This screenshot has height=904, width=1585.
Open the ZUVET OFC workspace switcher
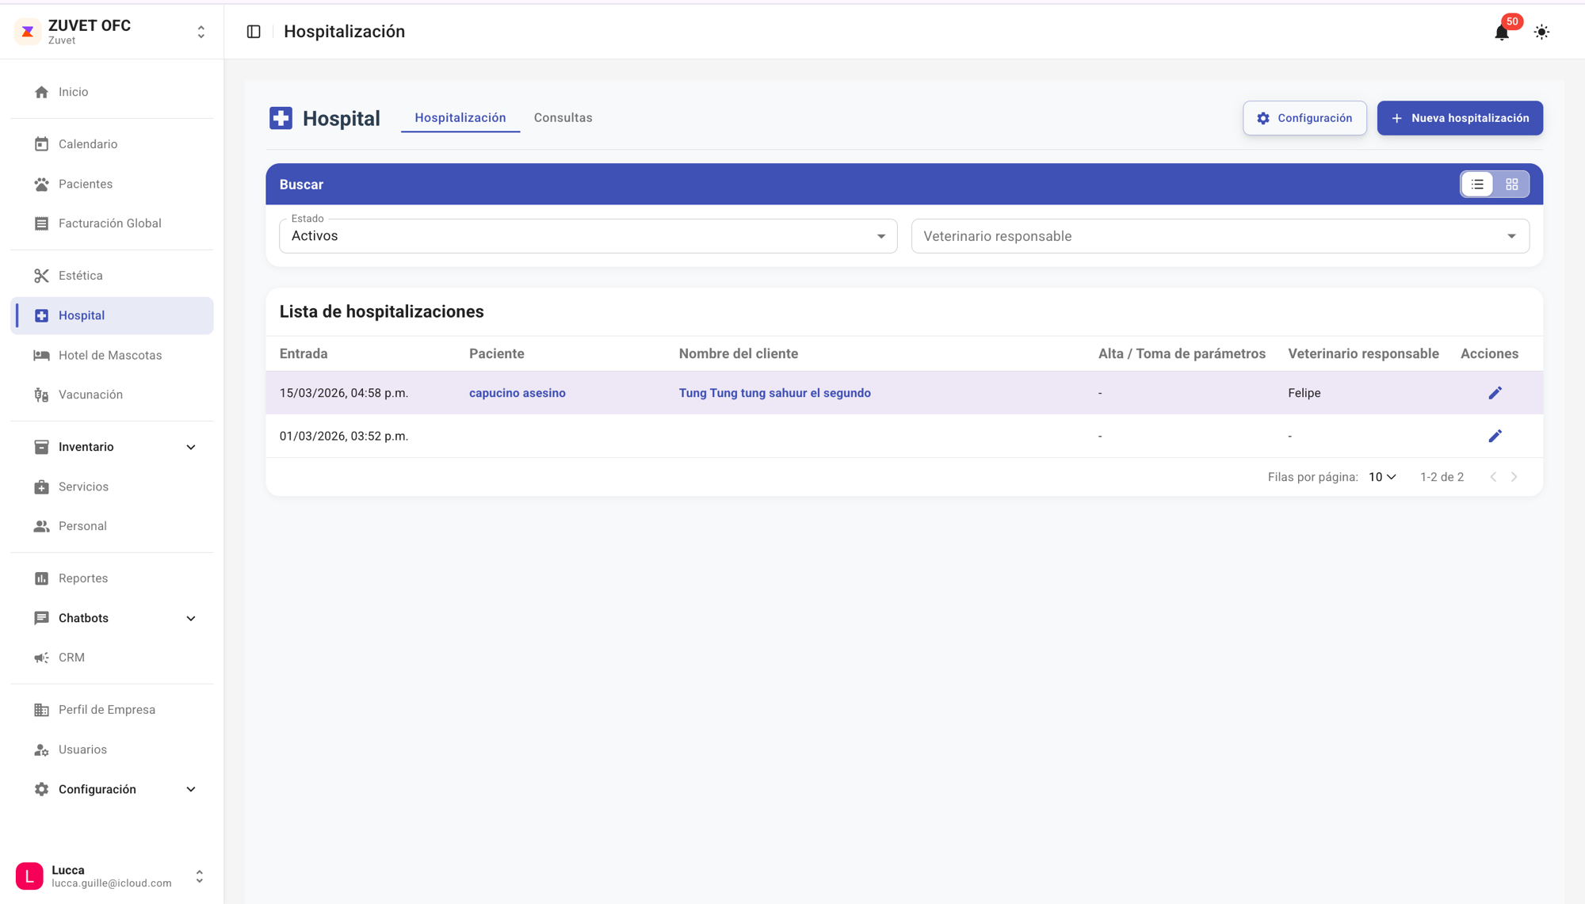(201, 32)
